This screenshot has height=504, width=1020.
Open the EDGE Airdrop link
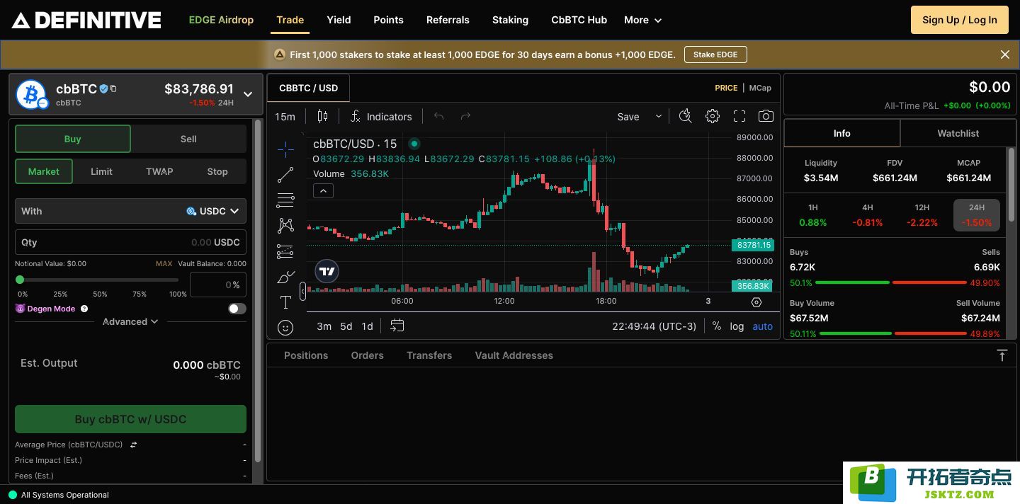coord(221,20)
